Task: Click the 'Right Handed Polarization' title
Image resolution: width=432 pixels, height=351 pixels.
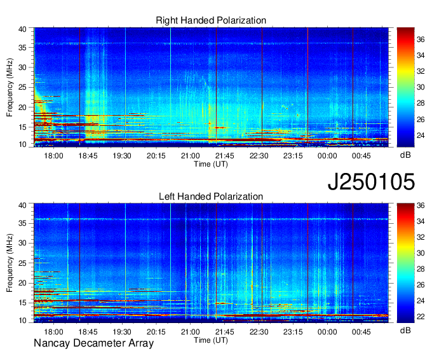Action: [211, 20]
